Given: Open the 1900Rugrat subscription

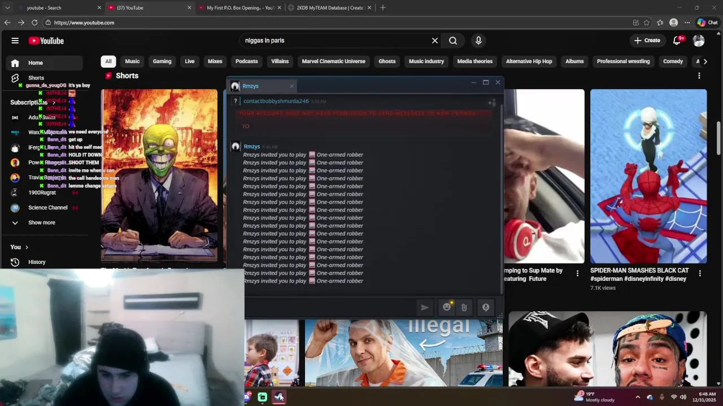Looking at the screenshot, I should [x=42, y=193].
